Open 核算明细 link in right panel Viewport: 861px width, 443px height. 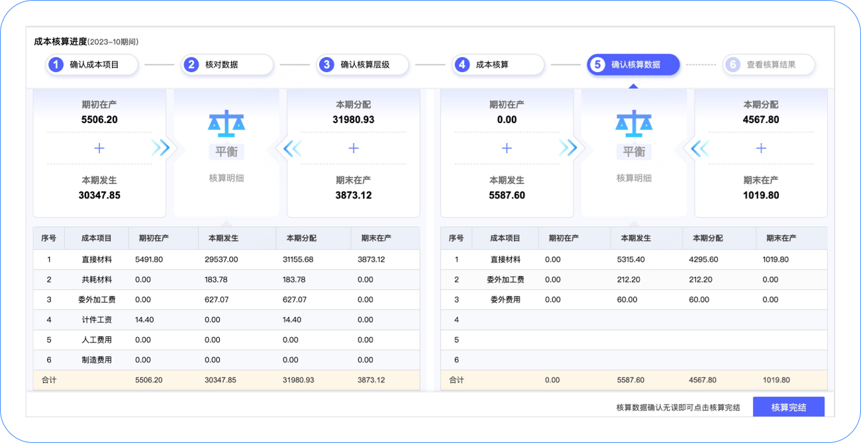[x=634, y=178]
